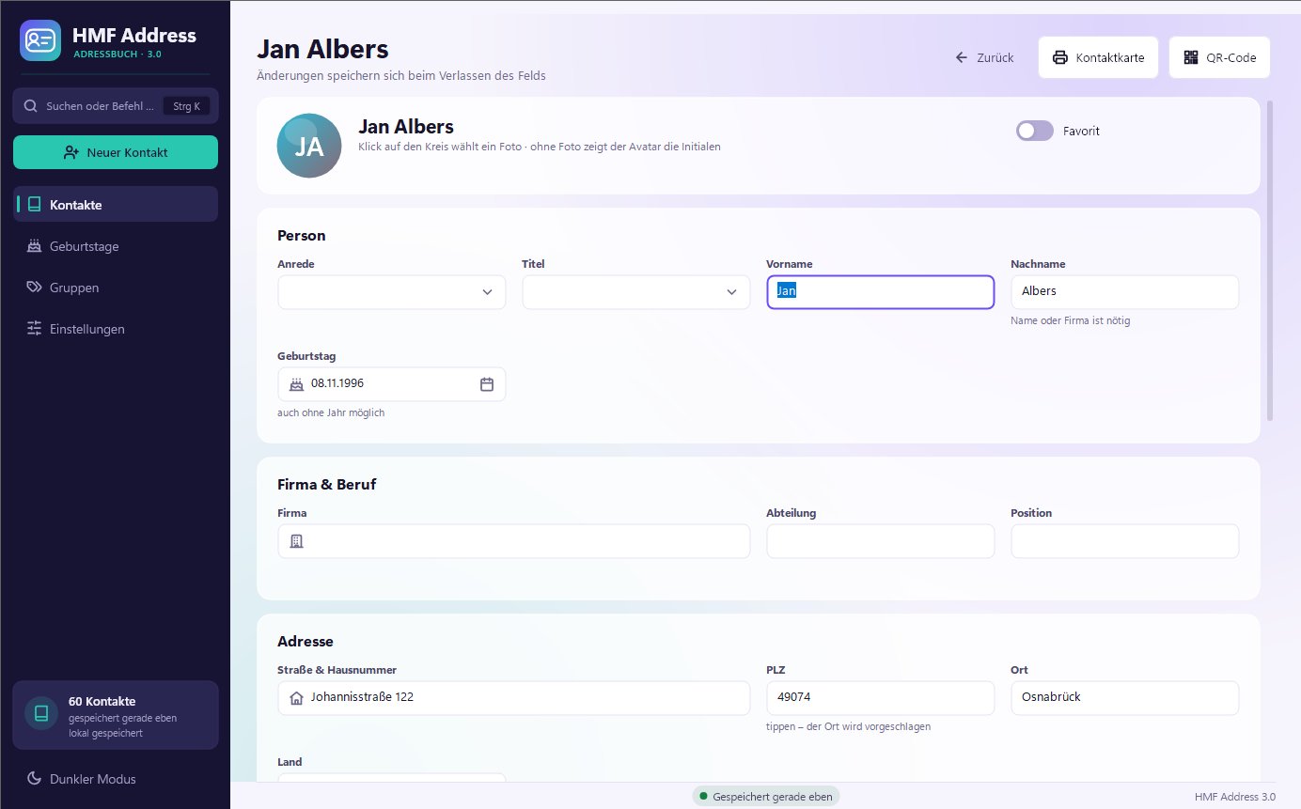Click the cake icon in Geburtstag field

tap(297, 383)
